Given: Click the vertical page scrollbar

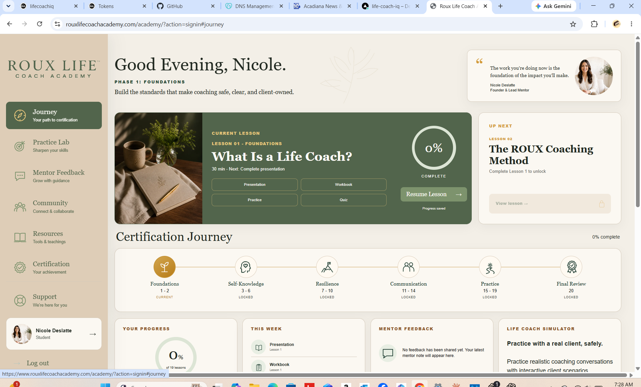Looking at the screenshot, I should [x=638, y=125].
